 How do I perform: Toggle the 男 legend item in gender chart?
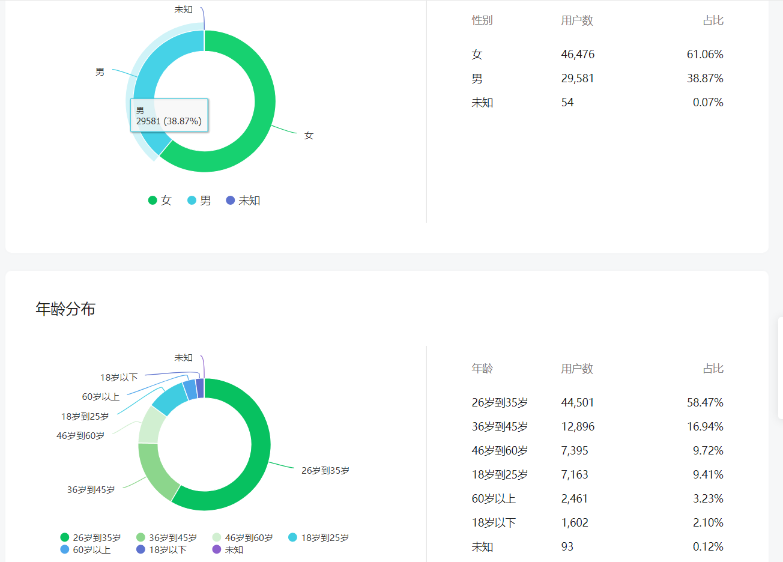coord(199,201)
